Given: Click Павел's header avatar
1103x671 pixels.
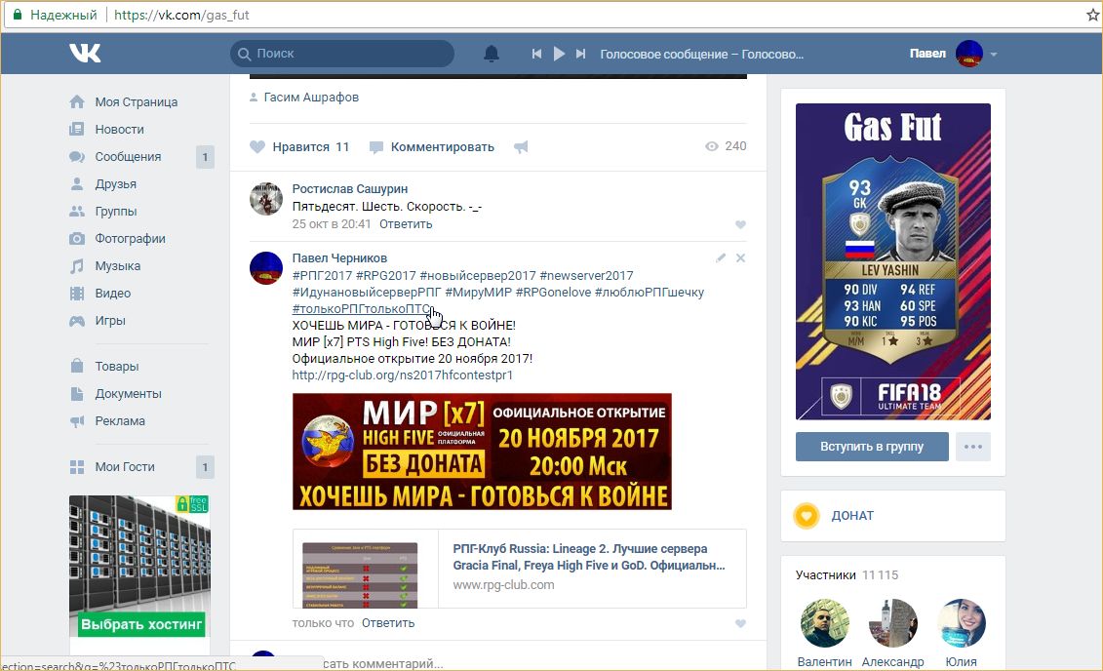Looking at the screenshot, I should 968,54.
